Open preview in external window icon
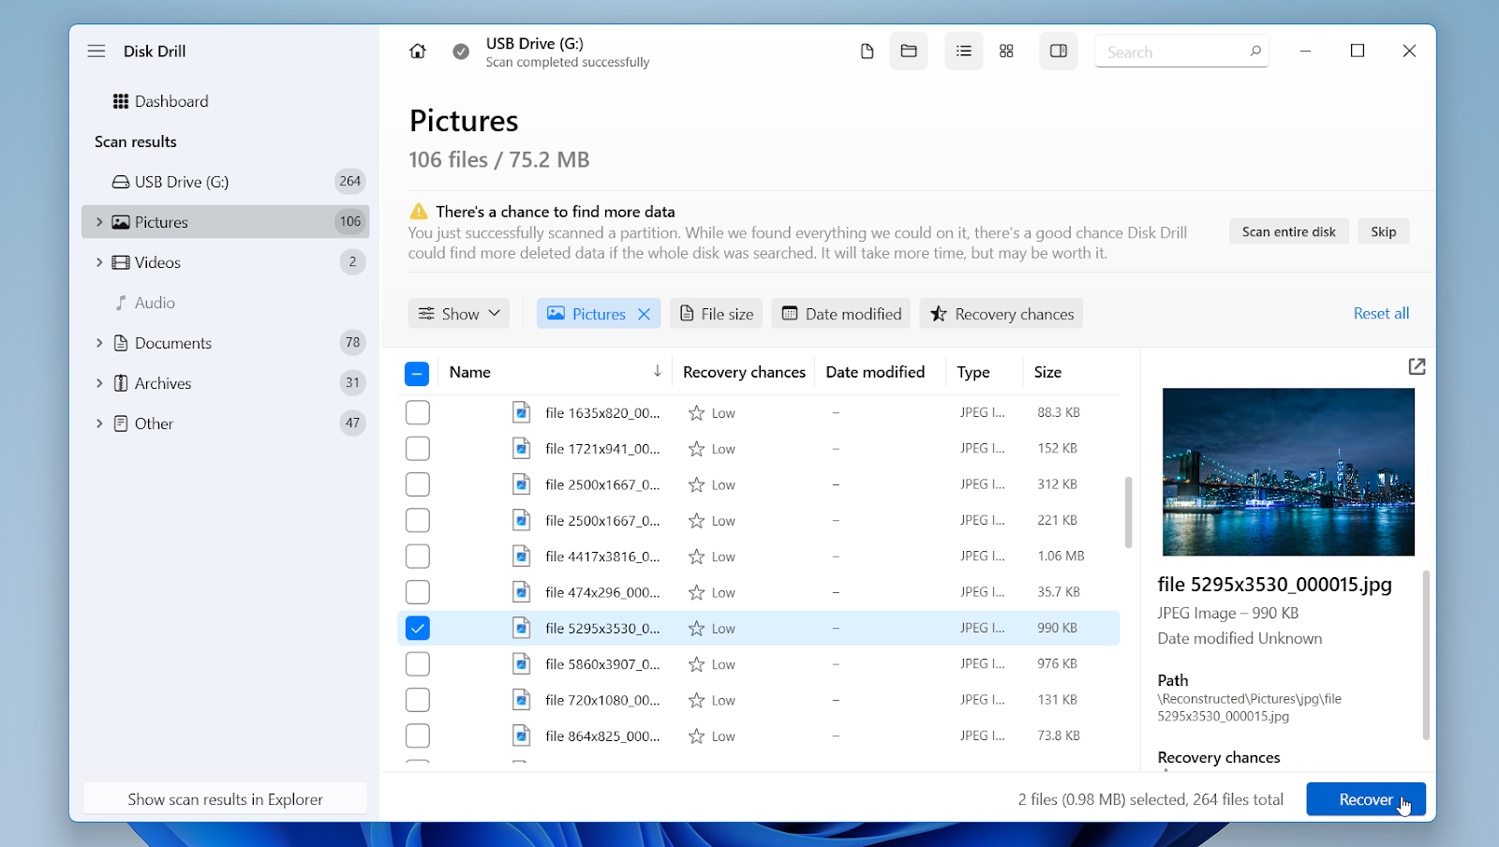The image size is (1499, 847). [x=1417, y=367]
